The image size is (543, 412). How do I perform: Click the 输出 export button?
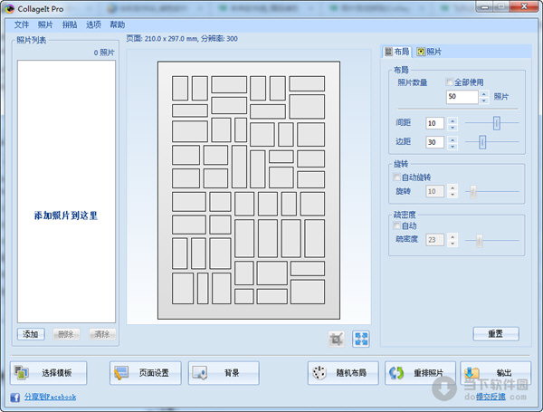496,373
